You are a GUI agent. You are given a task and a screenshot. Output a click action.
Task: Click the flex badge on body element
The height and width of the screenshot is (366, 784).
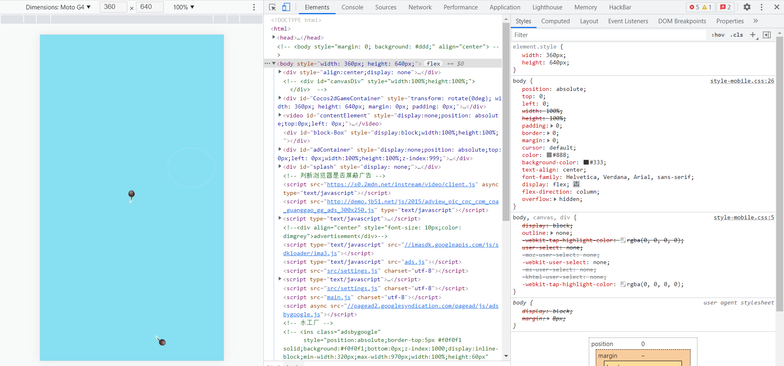pos(434,64)
